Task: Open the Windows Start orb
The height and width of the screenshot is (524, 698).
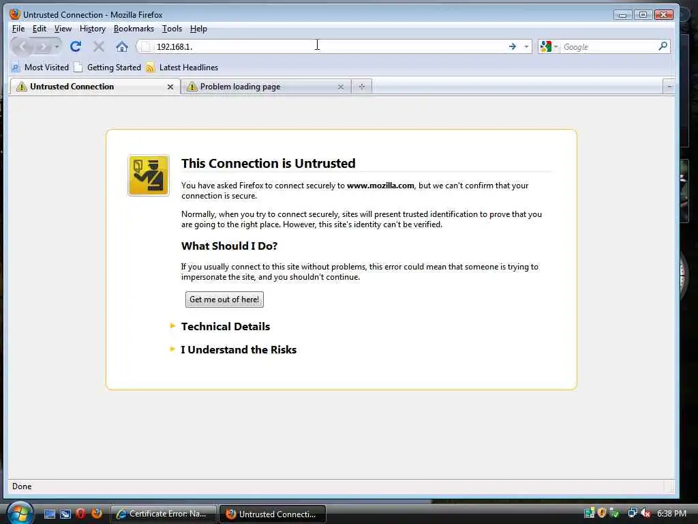Action: pyautogui.click(x=20, y=513)
